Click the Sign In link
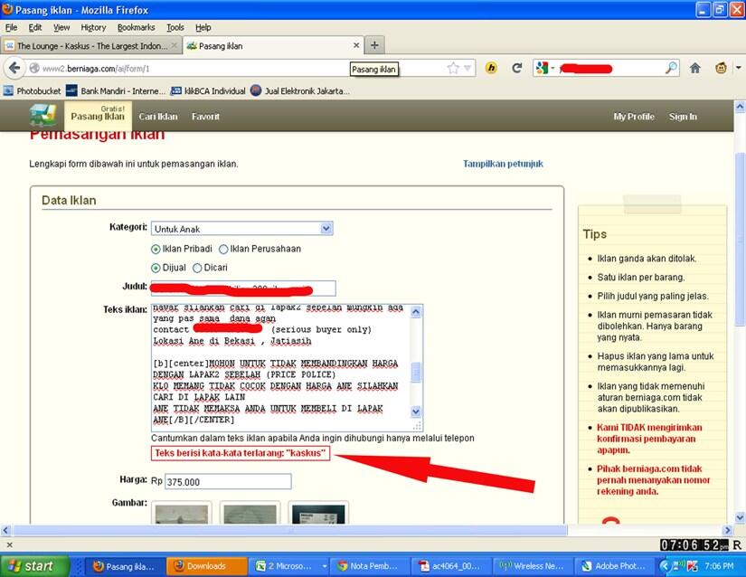Image resolution: width=746 pixels, height=577 pixels. tap(683, 117)
